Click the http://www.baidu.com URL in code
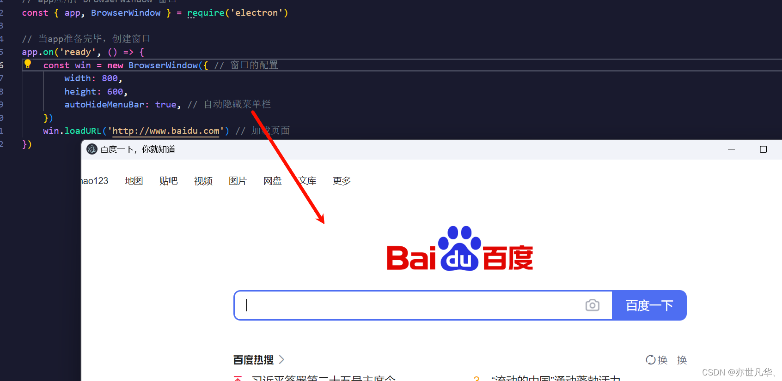The image size is (782, 381). point(166,131)
